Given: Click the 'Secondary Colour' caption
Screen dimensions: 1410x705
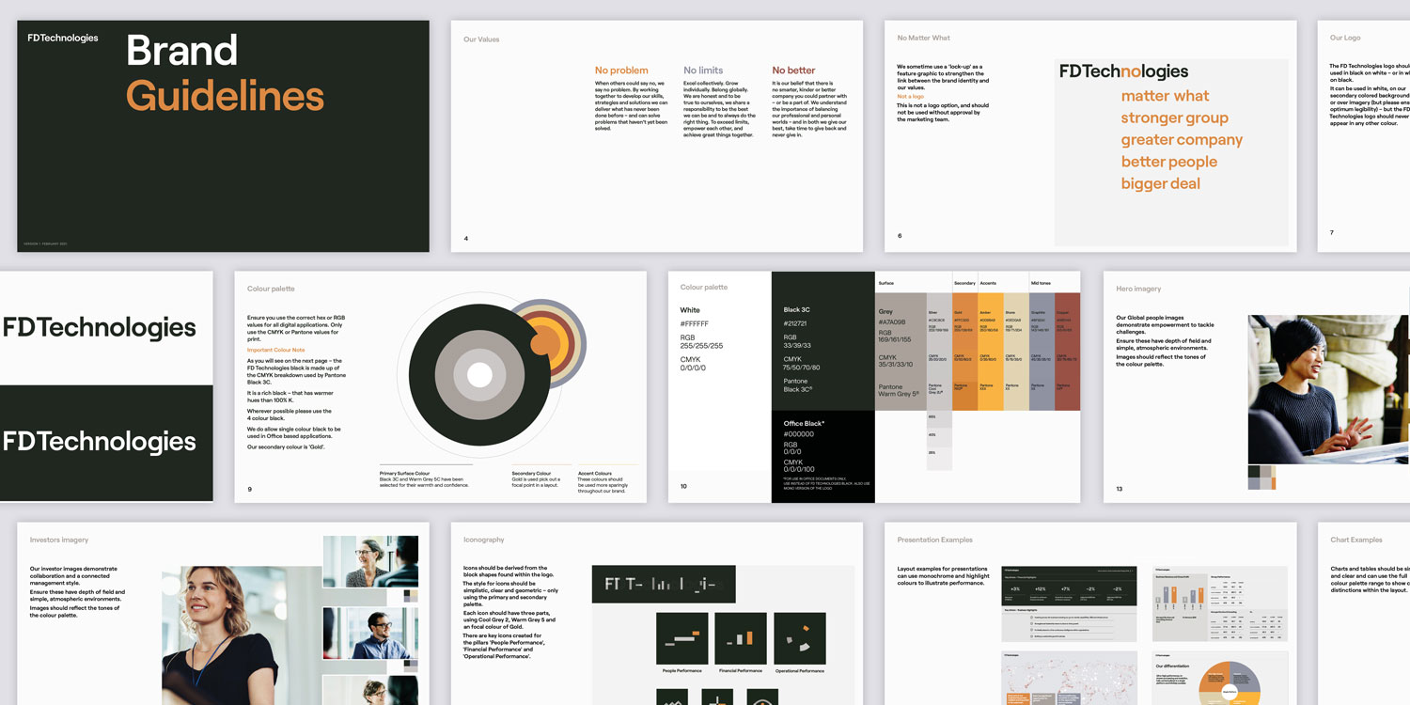Looking at the screenshot, I should 531,473.
